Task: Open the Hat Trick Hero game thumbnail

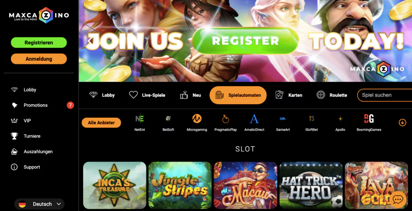Action: click(311, 185)
